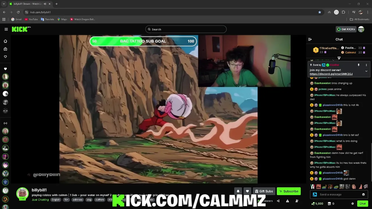The image size is (372, 209).
Task: Collapse pinned message with chevron
Action: (366, 71)
